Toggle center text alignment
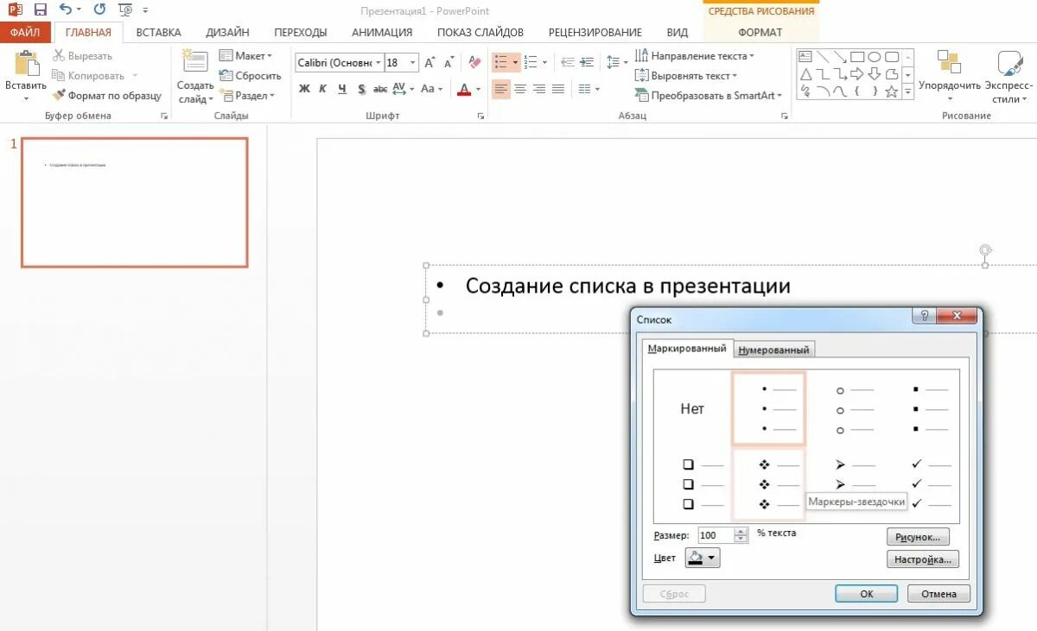1037x631 pixels. [520, 89]
